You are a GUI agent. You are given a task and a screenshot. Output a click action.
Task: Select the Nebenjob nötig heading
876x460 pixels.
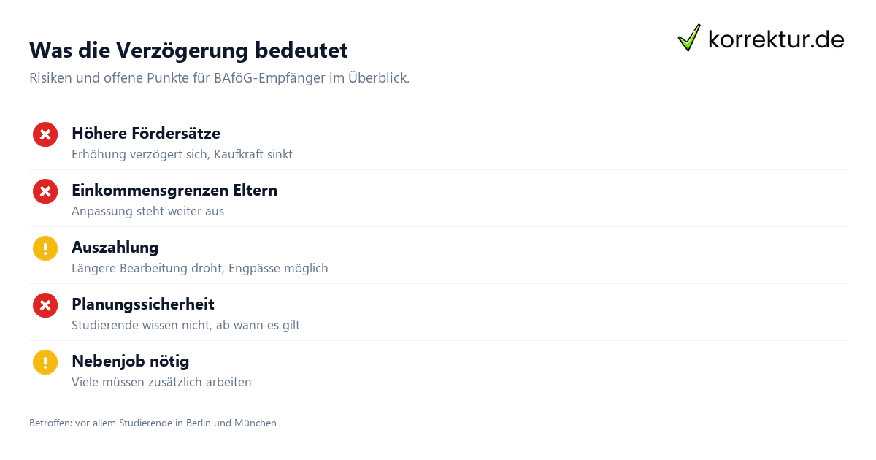point(130,361)
